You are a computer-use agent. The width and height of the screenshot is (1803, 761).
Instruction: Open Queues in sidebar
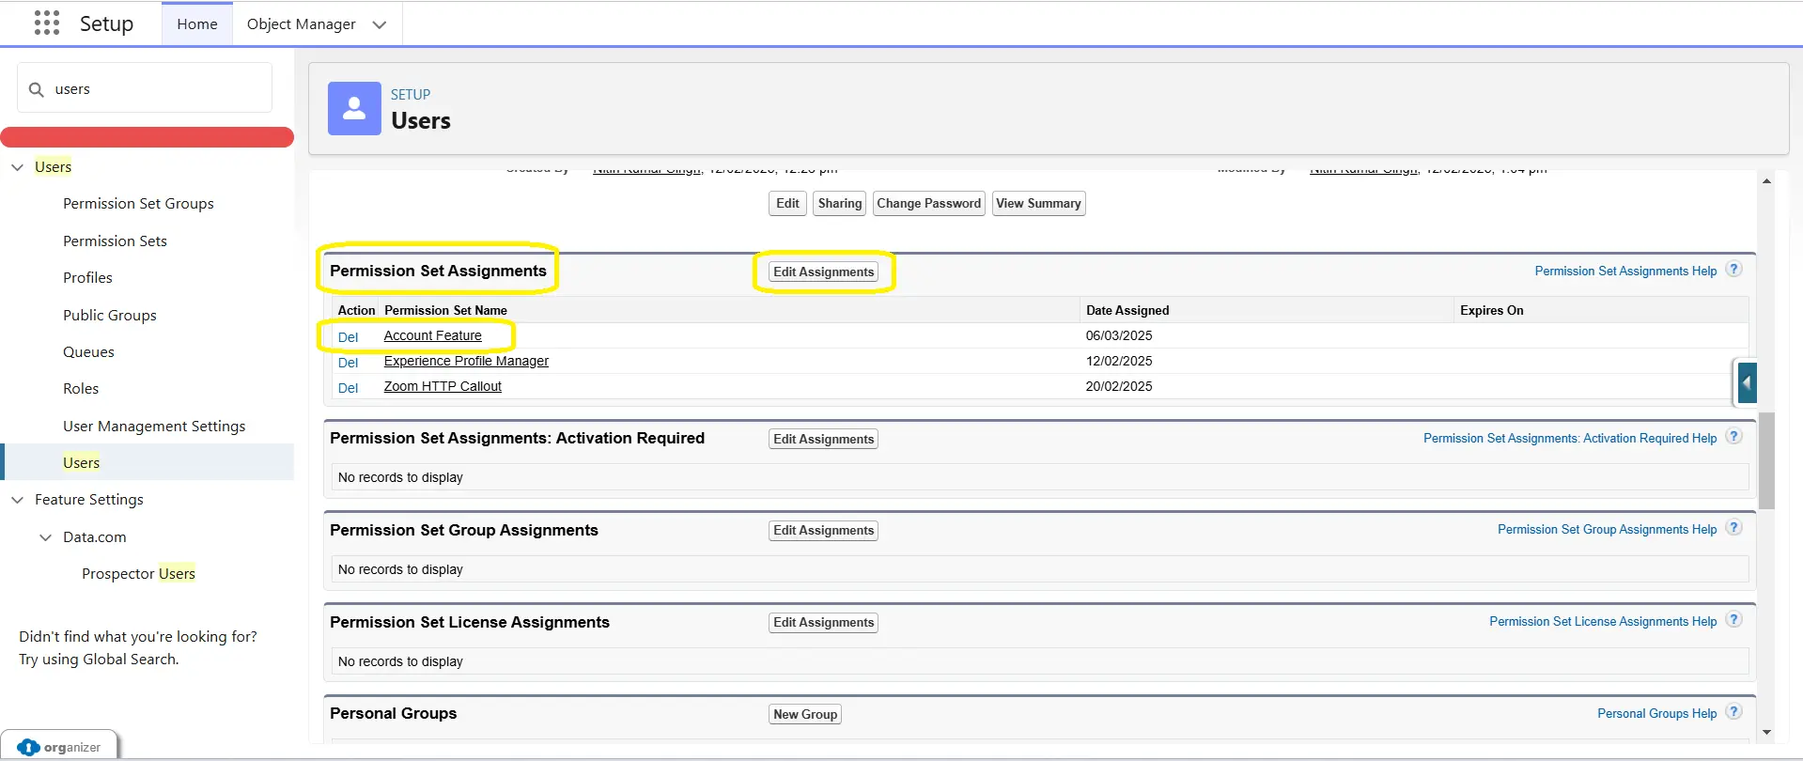[88, 352]
